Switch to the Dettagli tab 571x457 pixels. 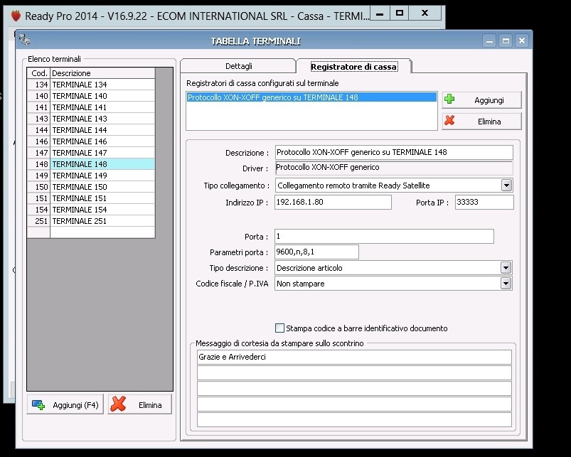[238, 66]
